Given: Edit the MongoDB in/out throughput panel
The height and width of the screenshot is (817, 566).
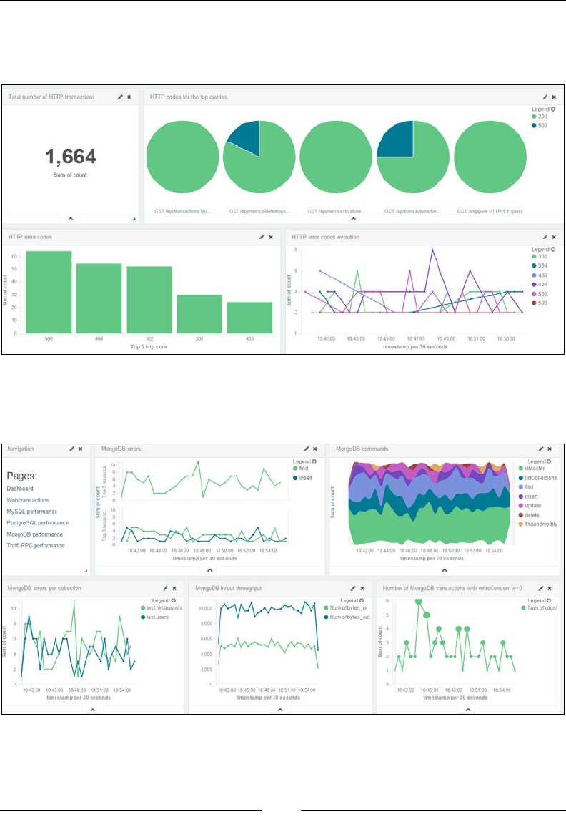Looking at the screenshot, I should [353, 588].
